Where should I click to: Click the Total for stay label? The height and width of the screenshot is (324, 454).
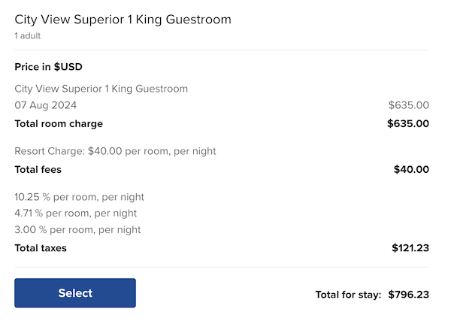coord(348,295)
